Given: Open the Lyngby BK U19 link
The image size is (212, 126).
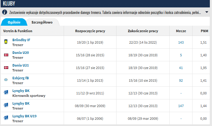Looking at the screenshot, I should click(x=24, y=116).
